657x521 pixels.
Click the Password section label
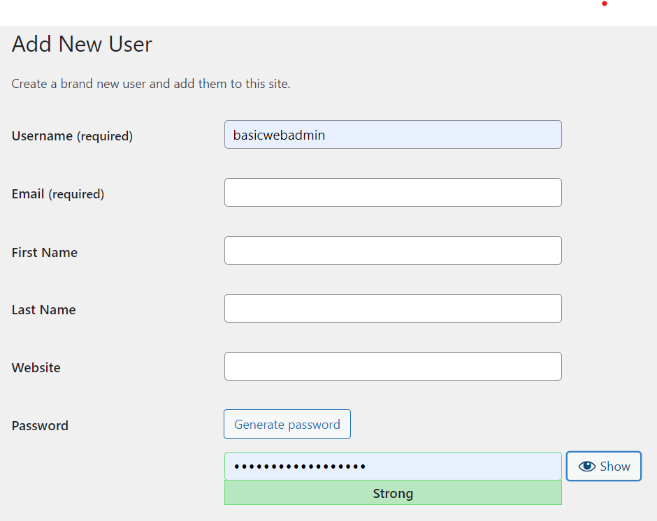(39, 425)
